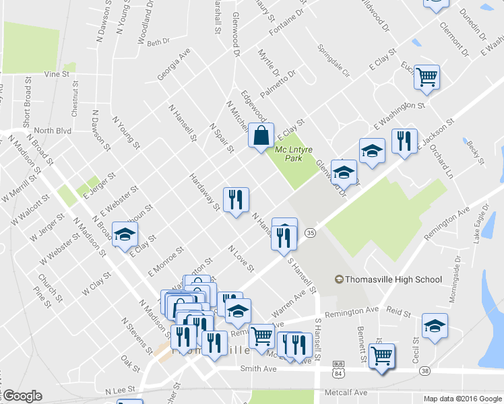The height and width of the screenshot is (404, 504).
Task: Click the restaurant marker near McLean Ave
Action: (299, 348)
